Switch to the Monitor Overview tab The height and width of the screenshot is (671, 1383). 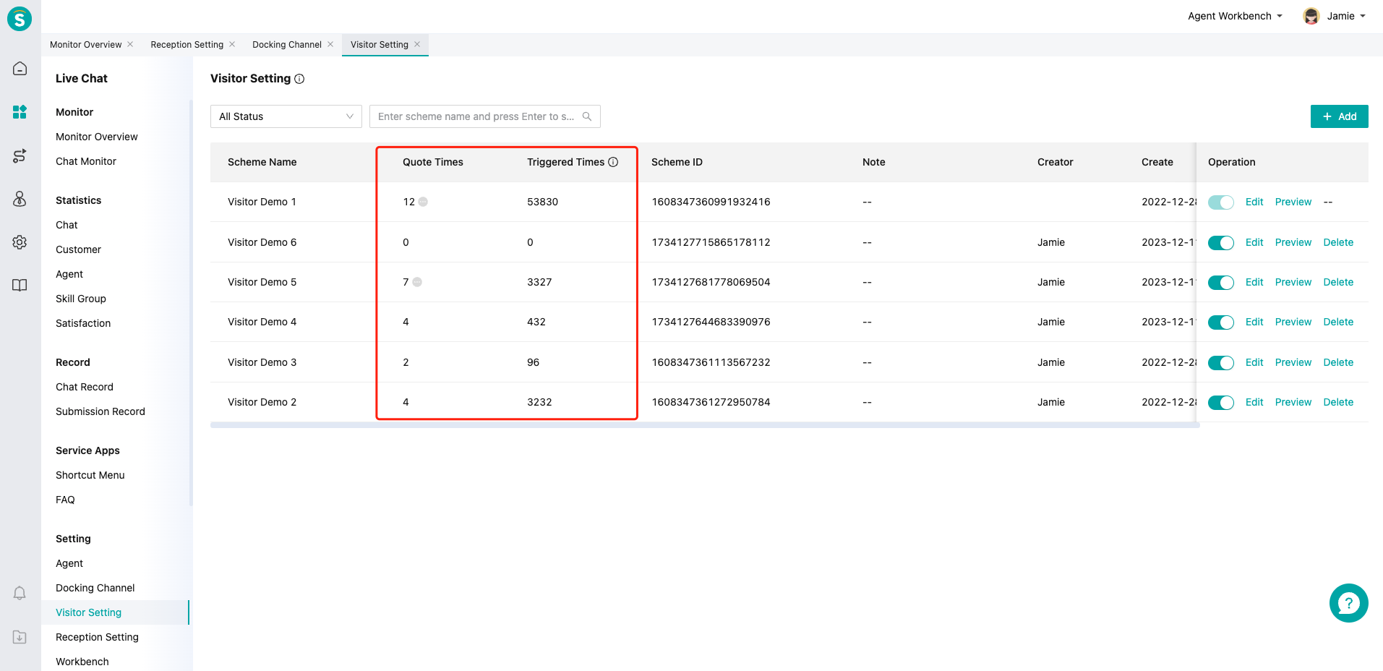tap(86, 45)
